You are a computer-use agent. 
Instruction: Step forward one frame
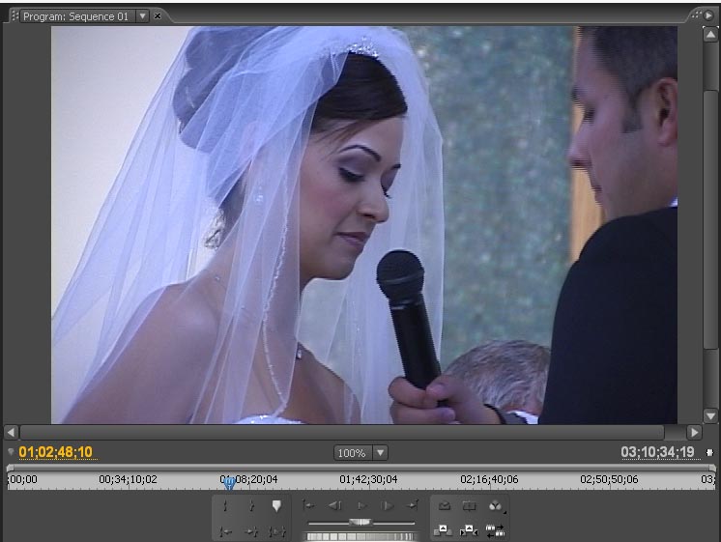click(x=388, y=505)
